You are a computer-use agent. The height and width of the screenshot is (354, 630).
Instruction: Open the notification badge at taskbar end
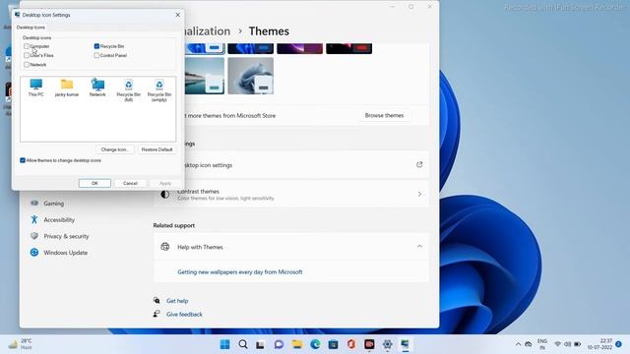click(619, 344)
